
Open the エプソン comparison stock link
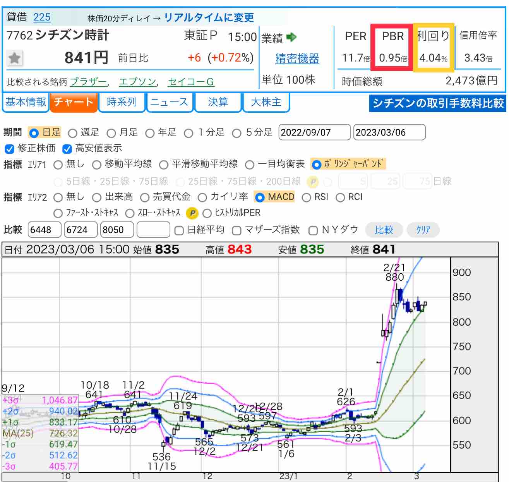pos(137,82)
